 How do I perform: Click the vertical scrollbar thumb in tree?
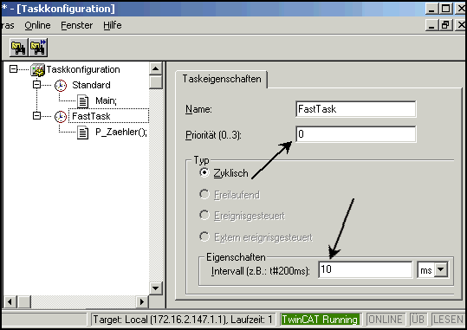[x=156, y=82]
